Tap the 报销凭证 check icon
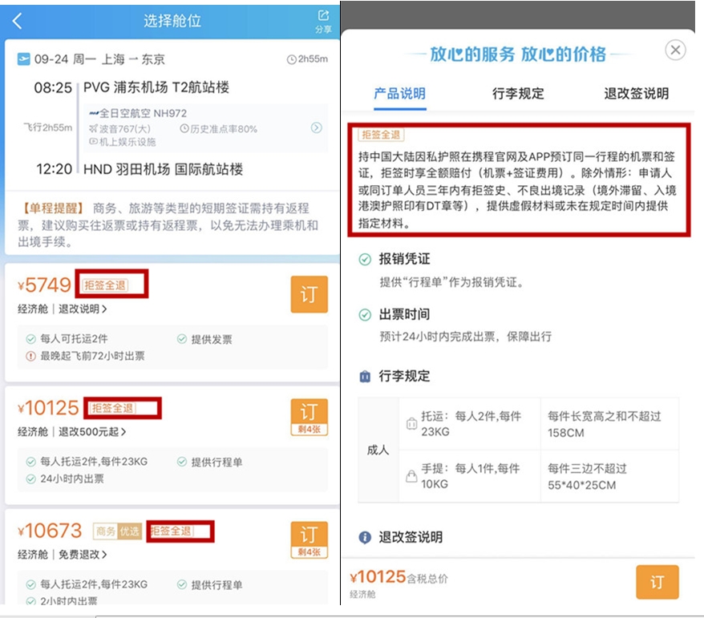This screenshot has width=704, height=618. (x=365, y=260)
